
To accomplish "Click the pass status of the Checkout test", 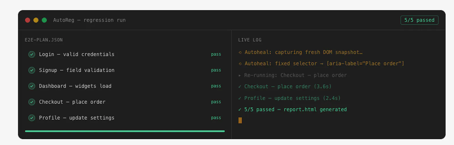I will pos(216,102).
